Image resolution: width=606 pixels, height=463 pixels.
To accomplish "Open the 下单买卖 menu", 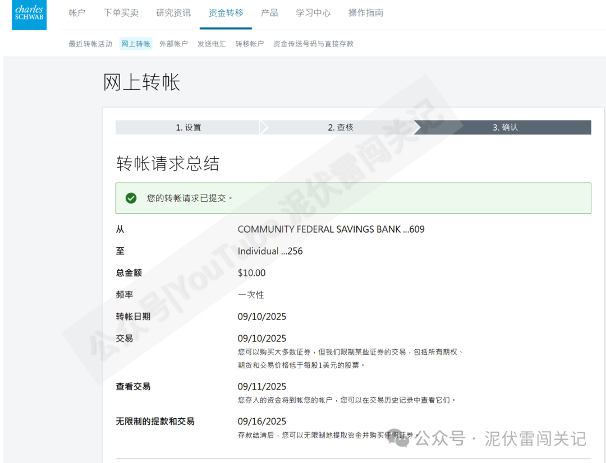I will tap(121, 12).
